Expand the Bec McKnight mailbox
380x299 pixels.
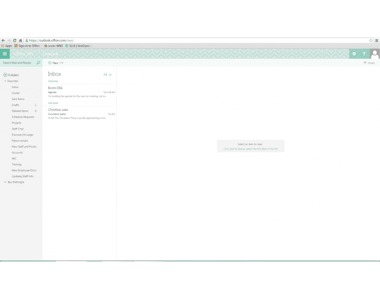5,182
